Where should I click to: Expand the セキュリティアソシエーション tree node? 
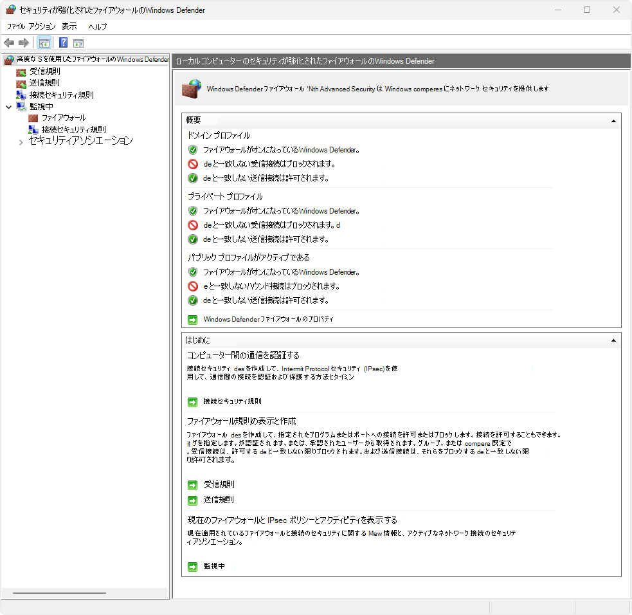pos(21,142)
